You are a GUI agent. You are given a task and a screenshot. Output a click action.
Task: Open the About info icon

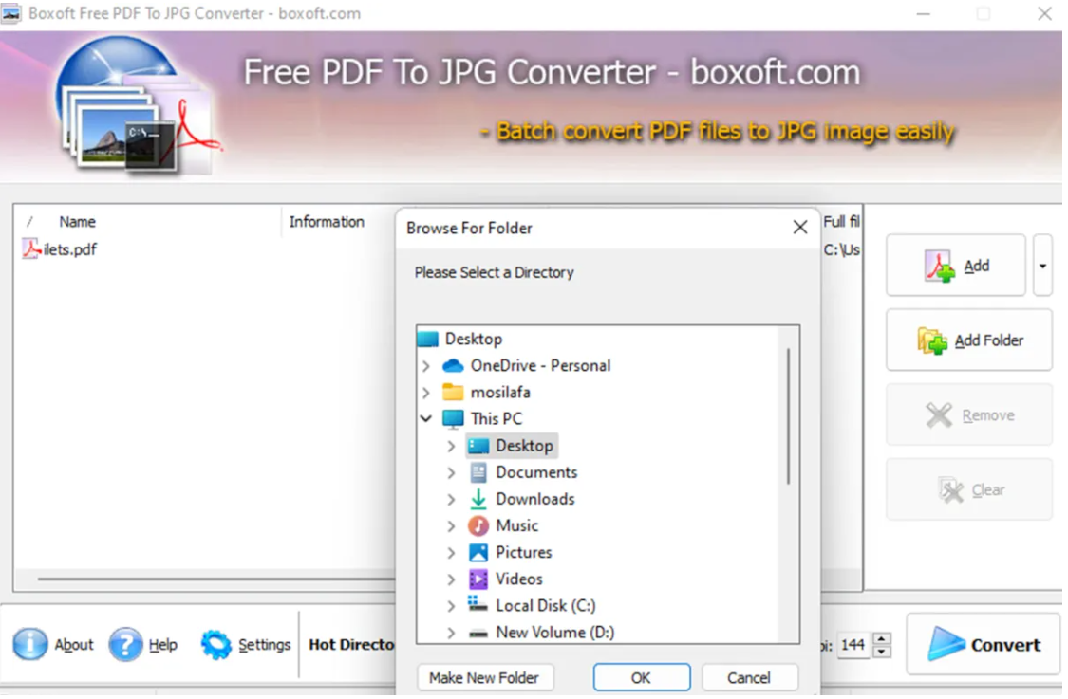30,647
